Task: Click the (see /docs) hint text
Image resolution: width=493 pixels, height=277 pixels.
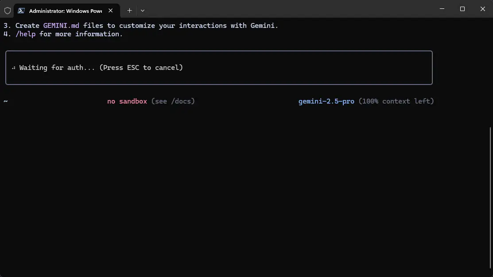Action: (173, 101)
